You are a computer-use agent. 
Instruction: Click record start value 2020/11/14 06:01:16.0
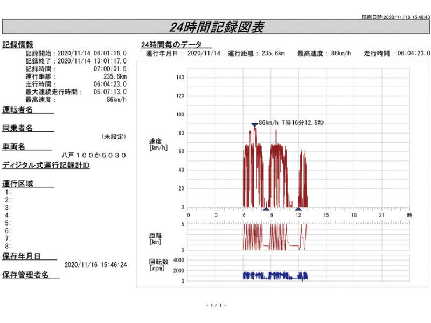pyautogui.click(x=92, y=53)
